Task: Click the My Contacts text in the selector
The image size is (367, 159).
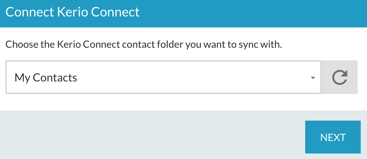Action: 46,78
